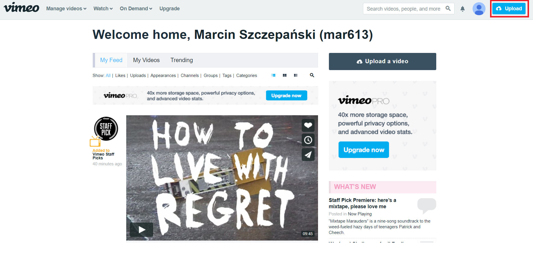Viewport: 533px width, 260px height.
Task: Open the user avatar menu
Action: point(479,9)
